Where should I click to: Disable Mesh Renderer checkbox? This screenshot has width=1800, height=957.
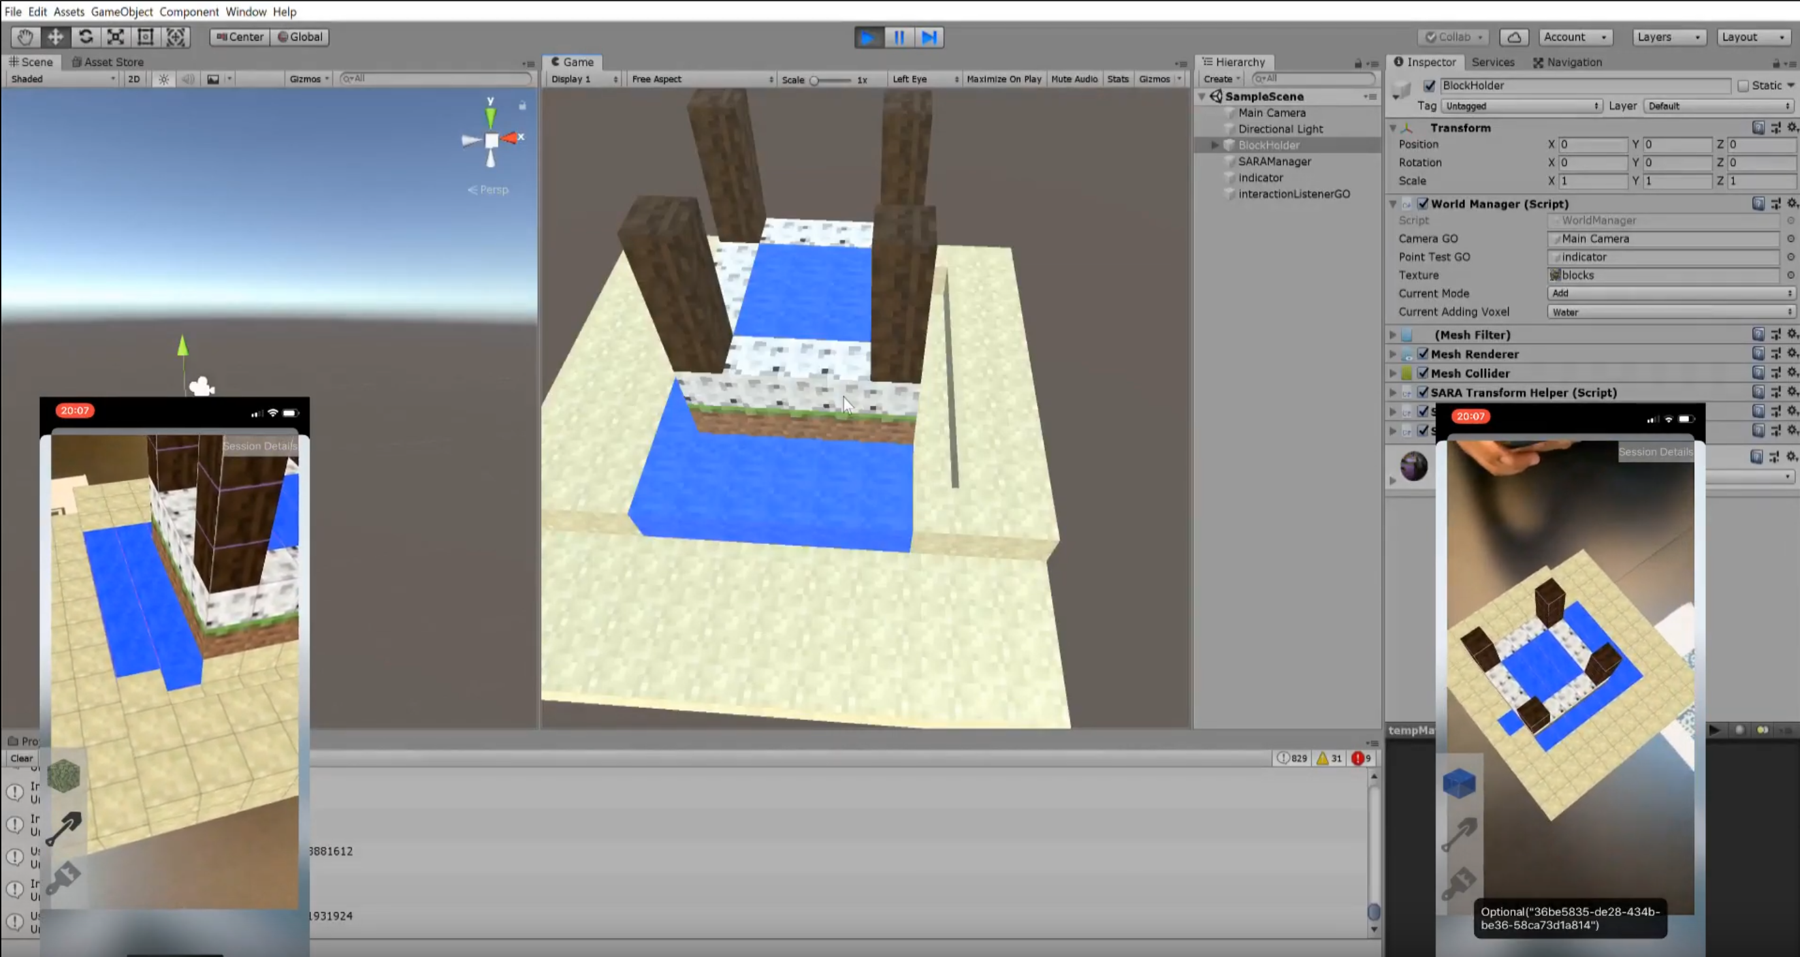(x=1422, y=353)
